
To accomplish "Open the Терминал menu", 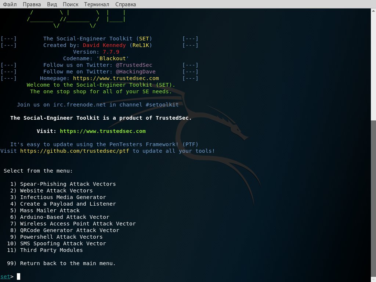I will click(97, 4).
